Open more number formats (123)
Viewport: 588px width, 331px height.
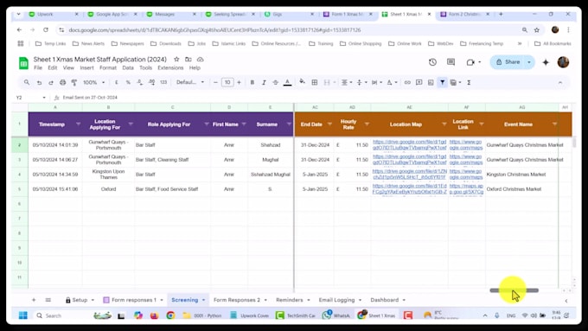click(163, 82)
